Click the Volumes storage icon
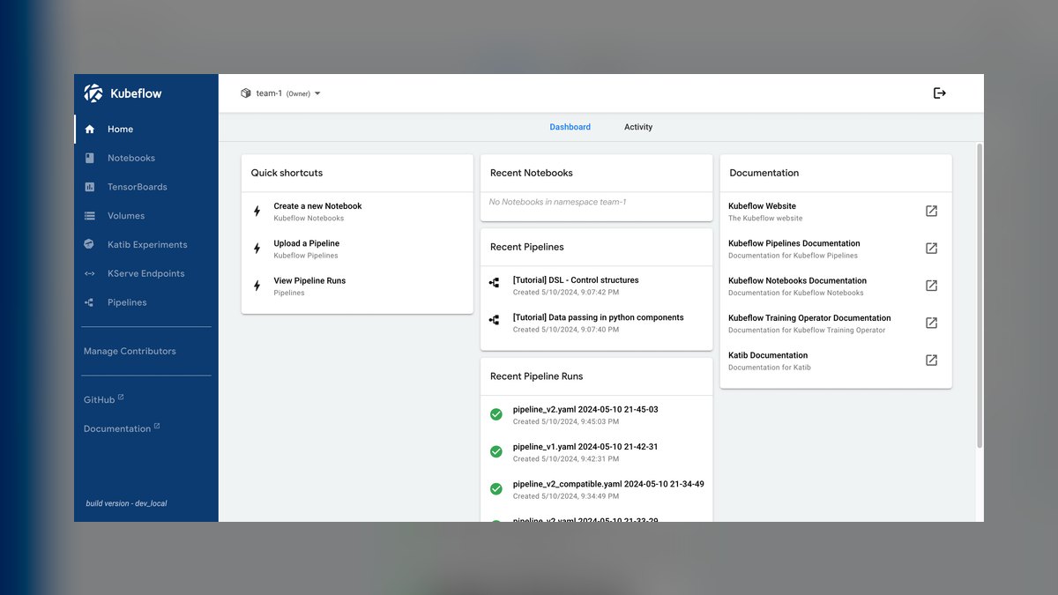Screen dimensions: 1058x595 [89, 216]
